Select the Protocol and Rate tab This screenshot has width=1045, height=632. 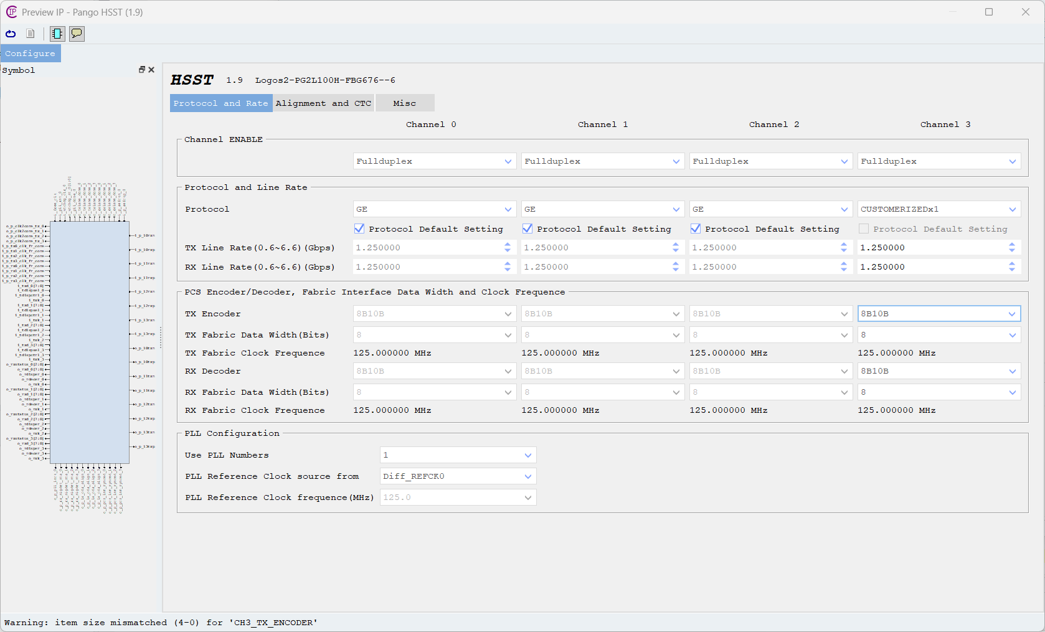pyautogui.click(x=220, y=103)
